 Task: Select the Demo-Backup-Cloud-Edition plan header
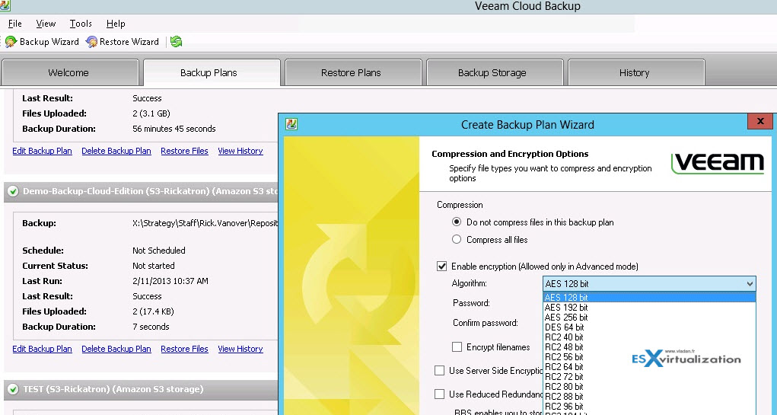[x=141, y=191]
